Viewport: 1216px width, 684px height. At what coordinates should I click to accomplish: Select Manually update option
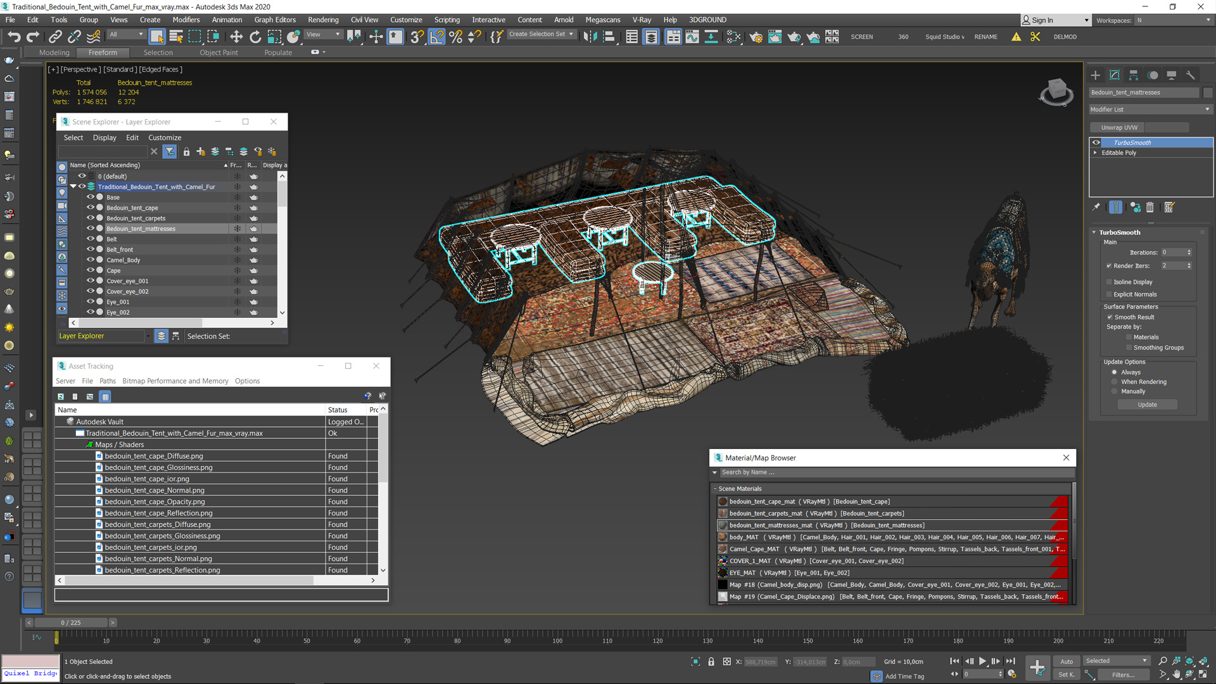(x=1115, y=391)
